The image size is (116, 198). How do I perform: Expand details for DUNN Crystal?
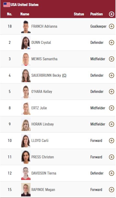coord(112,43)
